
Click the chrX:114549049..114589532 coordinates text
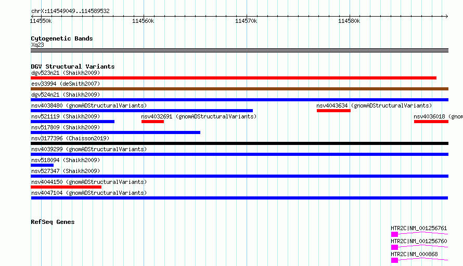click(x=70, y=11)
